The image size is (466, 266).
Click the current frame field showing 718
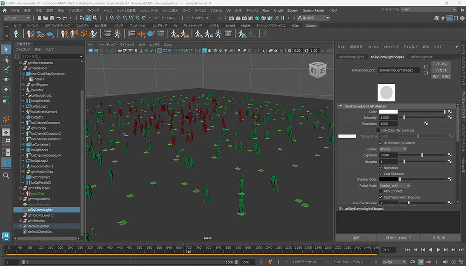(389, 250)
